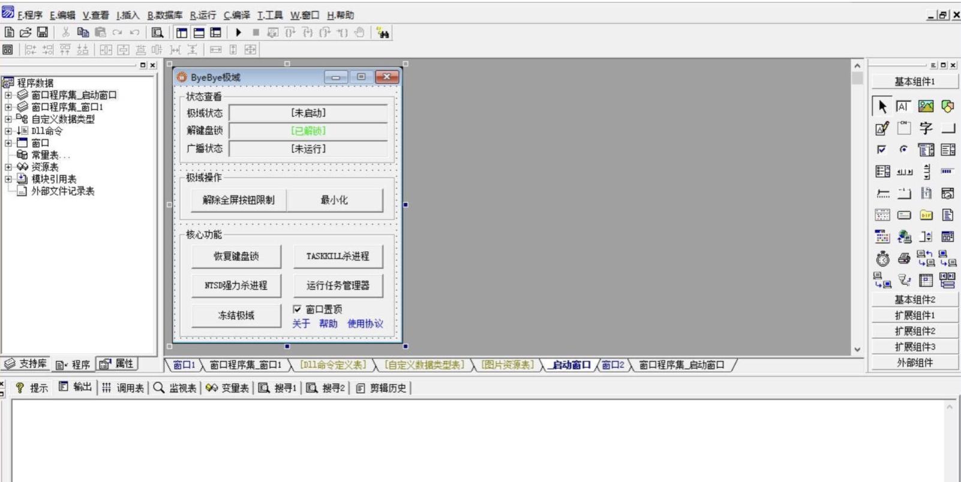Screen dimensions: 961x482
Task: Click the 关于 link
Action: [301, 324]
